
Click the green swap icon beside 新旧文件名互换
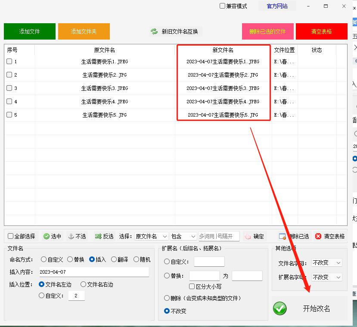[x=155, y=31]
